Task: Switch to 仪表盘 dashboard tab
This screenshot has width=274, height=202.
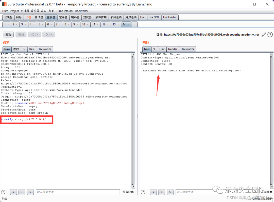Action: point(8,17)
